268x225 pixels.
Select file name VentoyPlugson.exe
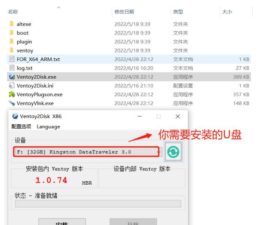click(40, 95)
